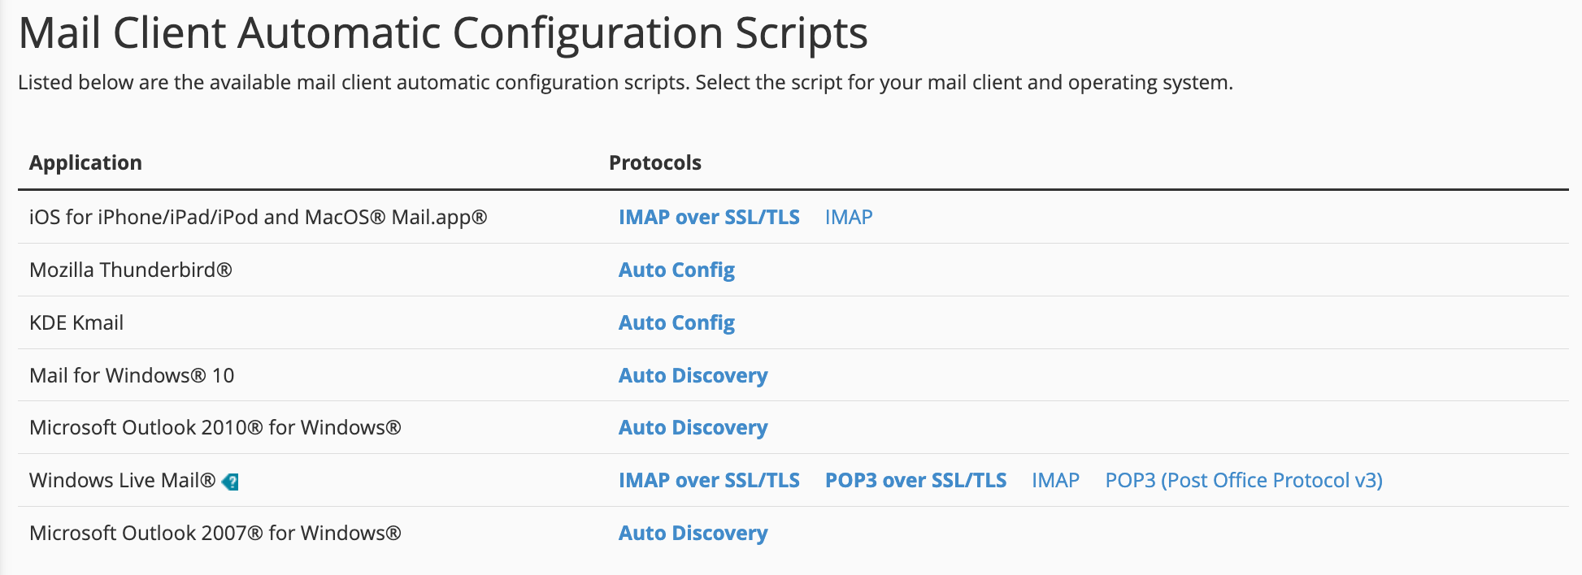Image resolution: width=1582 pixels, height=575 pixels.
Task: Open POP3 (Post Office Protocol v3) link
Action: point(1243,480)
